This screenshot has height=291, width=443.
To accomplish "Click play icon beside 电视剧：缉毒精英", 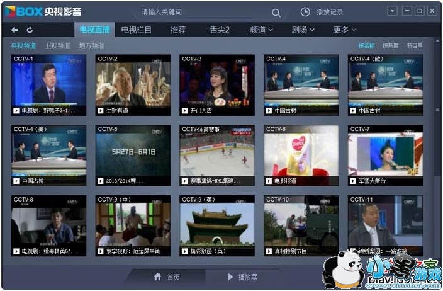I will coord(16,251).
